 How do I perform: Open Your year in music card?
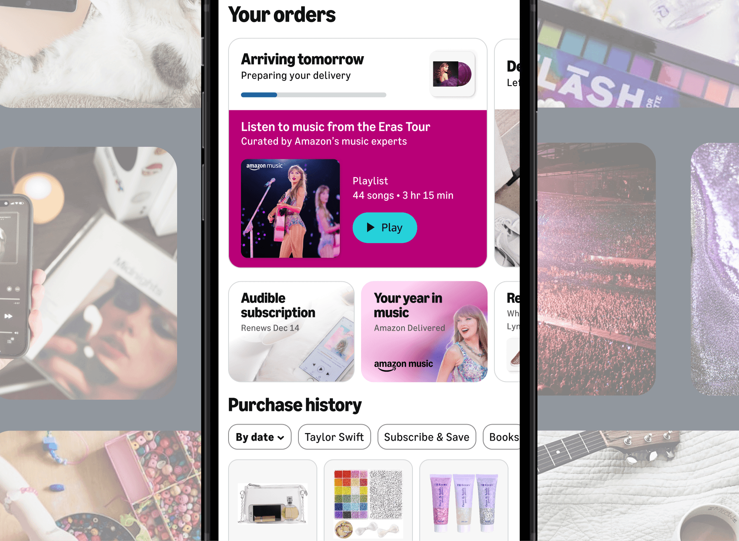[x=424, y=332]
